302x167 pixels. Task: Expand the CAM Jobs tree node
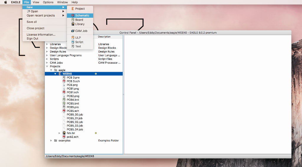point(47,63)
